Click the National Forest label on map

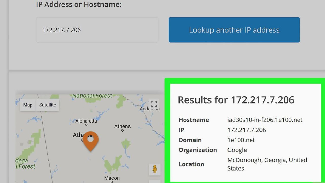coord(92,96)
